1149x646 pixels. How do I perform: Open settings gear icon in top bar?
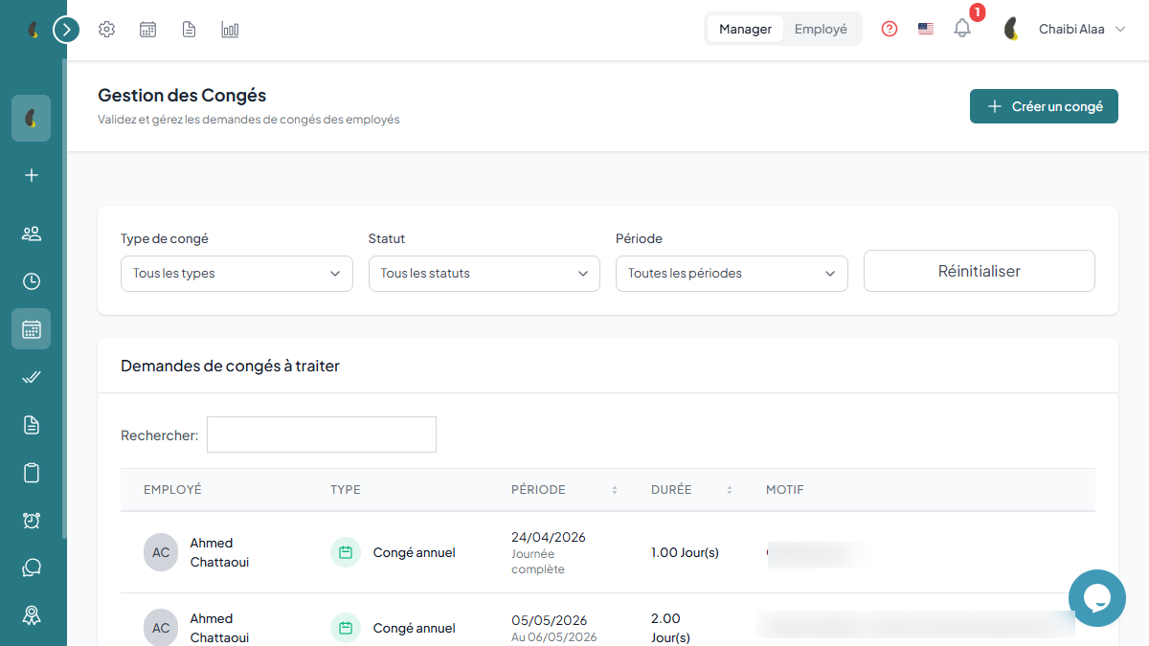point(107,30)
